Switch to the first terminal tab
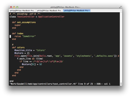 click(x=23, y=10)
